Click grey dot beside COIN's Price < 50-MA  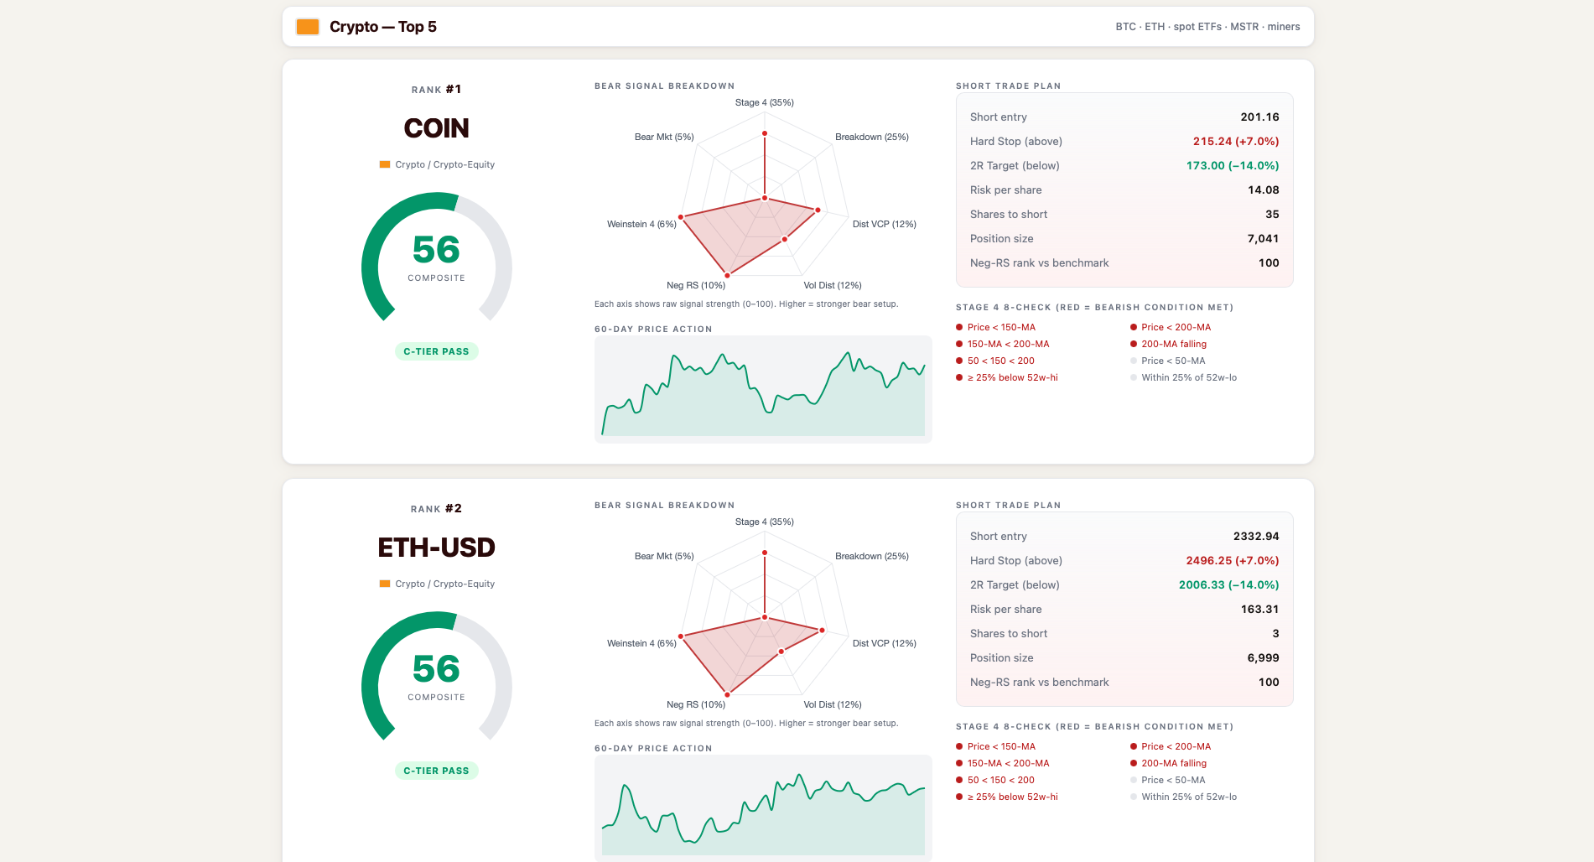[x=1134, y=361]
